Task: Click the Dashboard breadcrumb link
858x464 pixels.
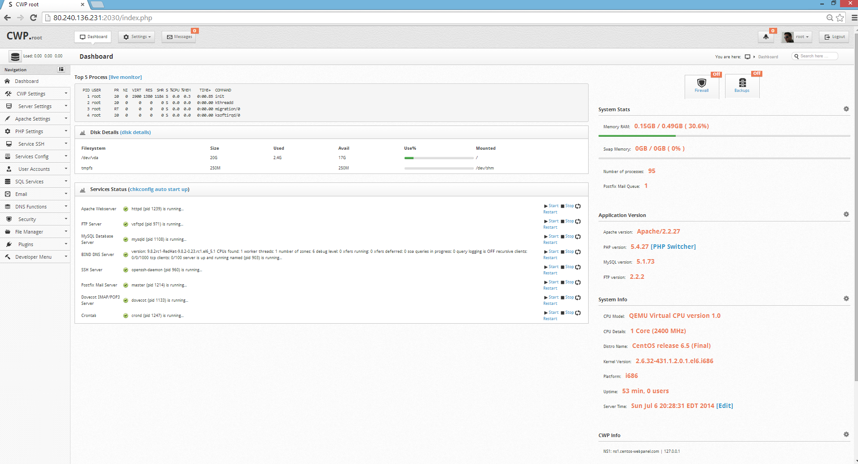Action: pyautogui.click(x=768, y=57)
